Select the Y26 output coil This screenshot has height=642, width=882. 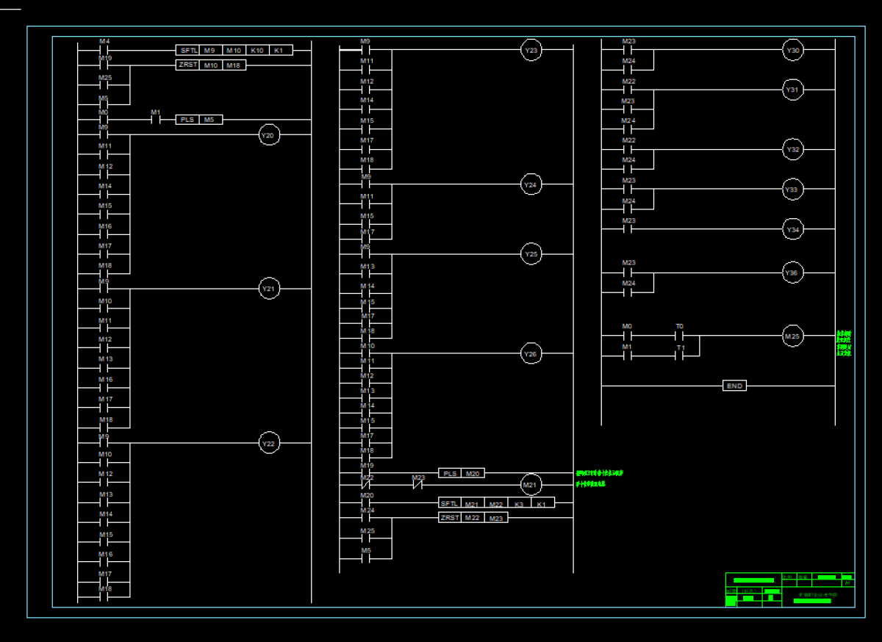pos(531,354)
